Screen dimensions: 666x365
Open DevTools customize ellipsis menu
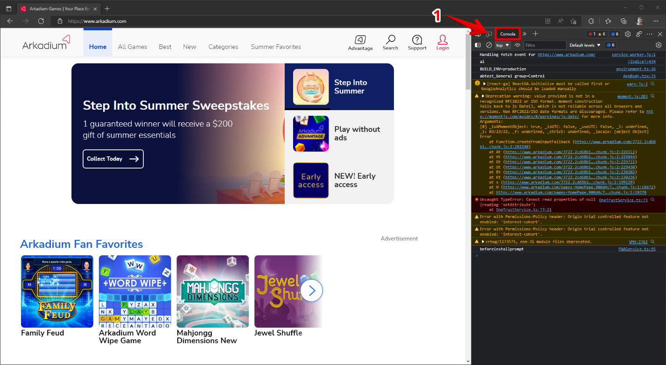649,34
